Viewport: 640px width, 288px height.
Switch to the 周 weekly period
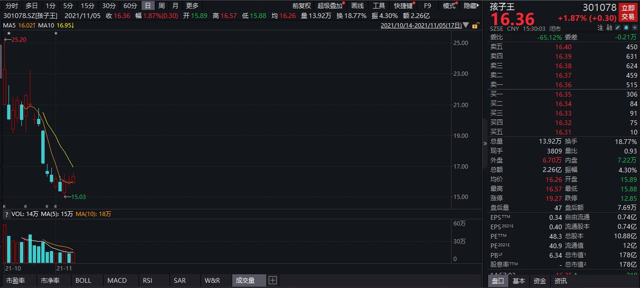tap(161, 6)
